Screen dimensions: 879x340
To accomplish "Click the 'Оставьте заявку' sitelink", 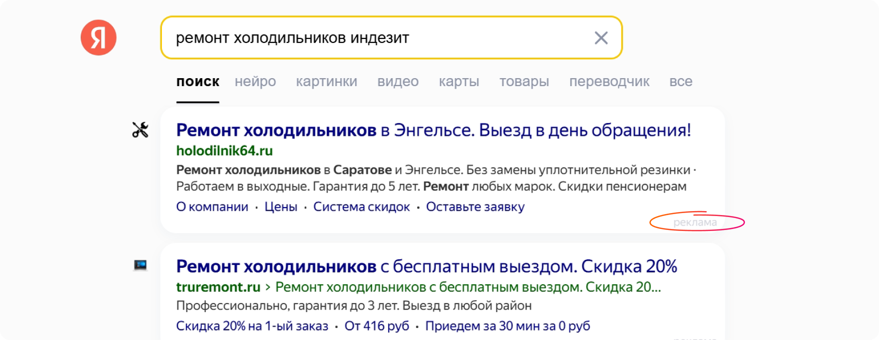I will pos(475,207).
